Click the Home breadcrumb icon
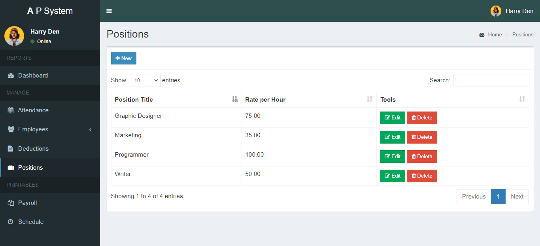Image resolution: width=540 pixels, height=246 pixels. (482, 34)
